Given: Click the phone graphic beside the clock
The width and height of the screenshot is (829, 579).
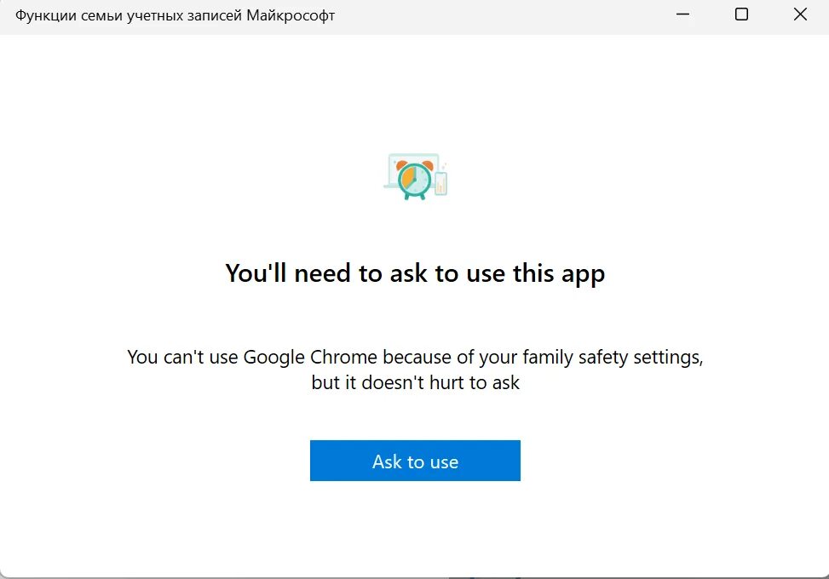Looking at the screenshot, I should pos(440,183).
